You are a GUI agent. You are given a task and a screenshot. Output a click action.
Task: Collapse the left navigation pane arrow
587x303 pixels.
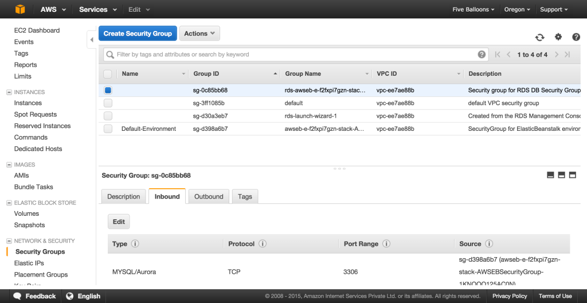pyautogui.click(x=92, y=40)
